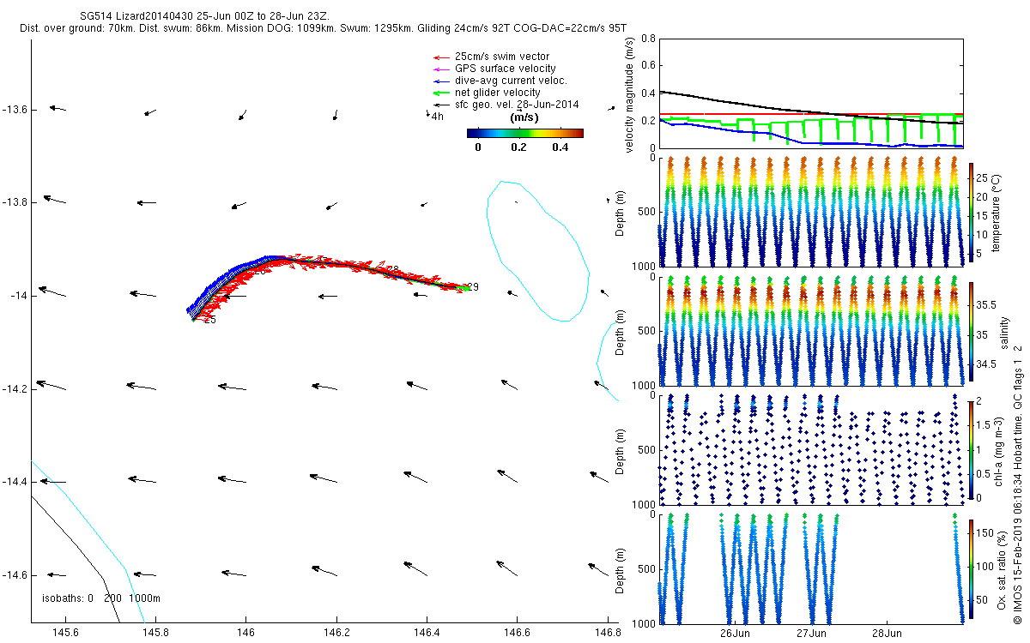1030x643 pixels.
Task: Click the 'Depth (m)' label of oxygen panel
Action: 620,568
